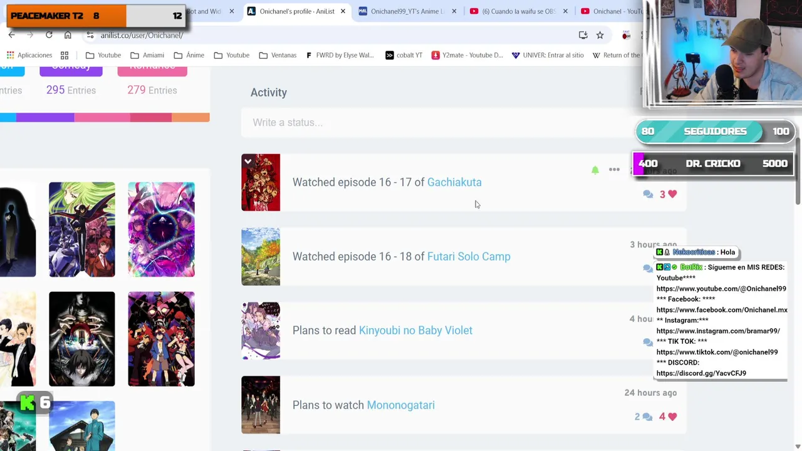Open the red mecha group favourite cover

pyautogui.click(x=161, y=339)
